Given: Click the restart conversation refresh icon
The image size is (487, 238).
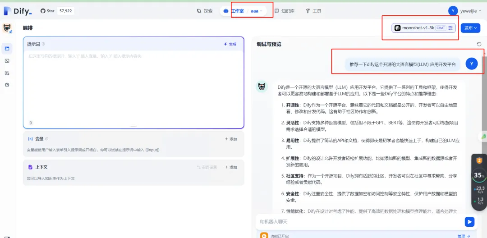Looking at the screenshot, I should tap(479, 44).
